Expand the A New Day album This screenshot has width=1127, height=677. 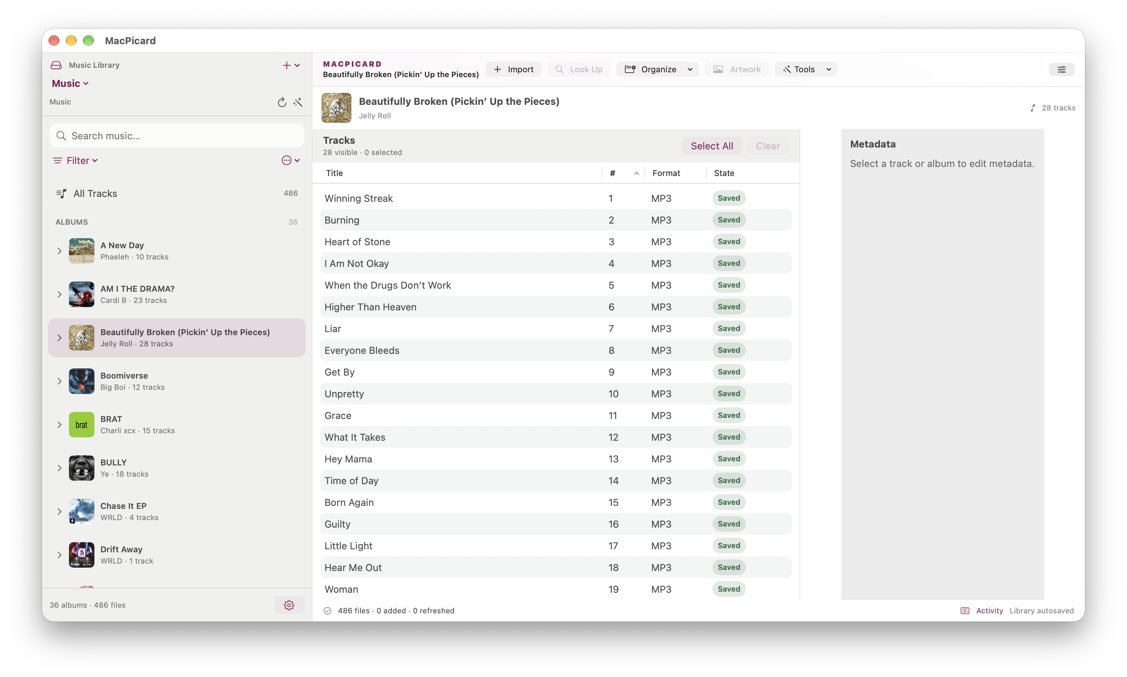[x=59, y=251]
